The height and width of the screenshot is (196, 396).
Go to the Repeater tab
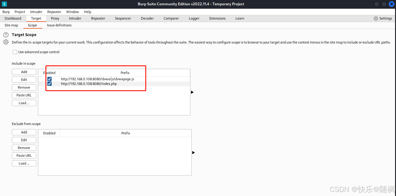pos(98,18)
